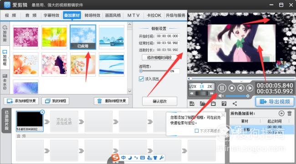296x164 pixels.
Task: Click the floppy disk save icon
Action: [213, 104]
